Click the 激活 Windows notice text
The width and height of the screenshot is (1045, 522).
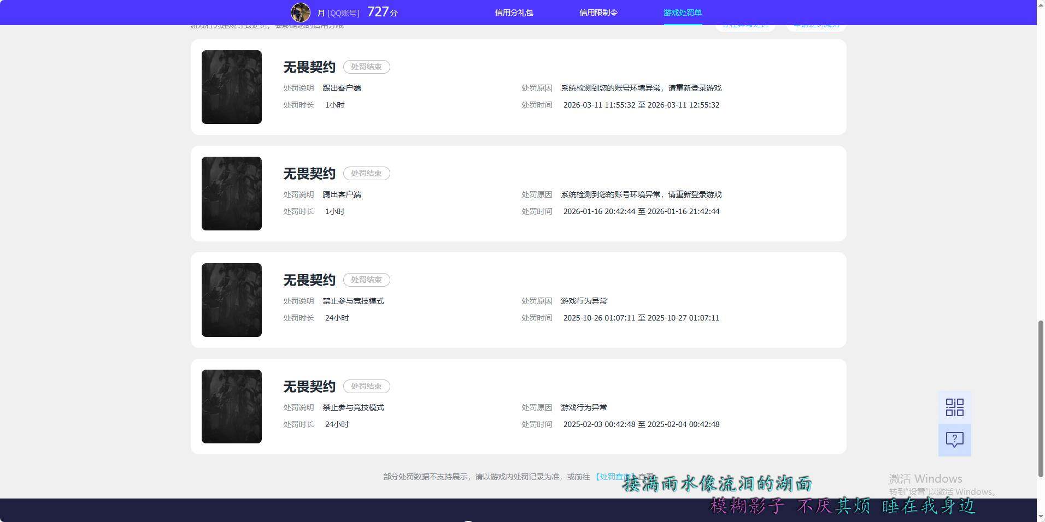point(925,479)
